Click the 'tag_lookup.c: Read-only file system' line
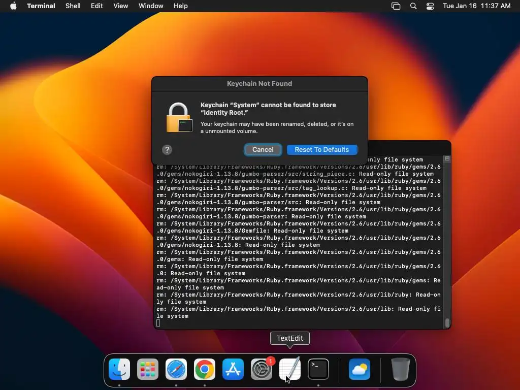Image resolution: width=520 pixels, height=390 pixels. [291, 188]
